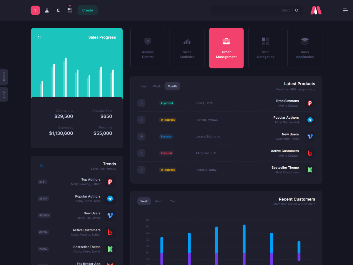Click the Rejected status badge
Image resolution: width=353 pixels, height=265 pixels.
click(x=166, y=153)
